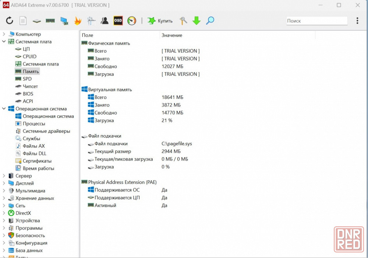Collapse the Системная плата tree node

point(4,42)
